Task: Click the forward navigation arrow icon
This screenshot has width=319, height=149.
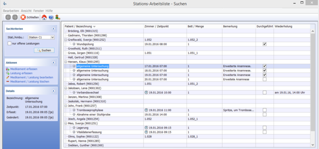Action: [15, 18]
